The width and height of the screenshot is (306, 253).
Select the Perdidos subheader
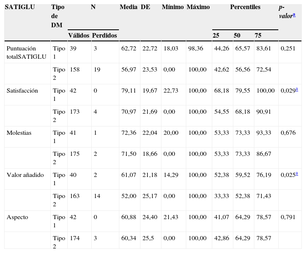click(104, 36)
